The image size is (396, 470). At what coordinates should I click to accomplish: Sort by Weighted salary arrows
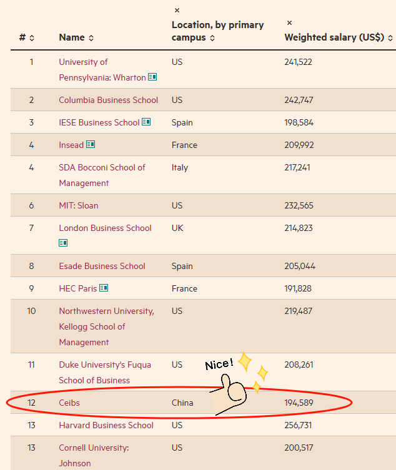tap(390, 38)
